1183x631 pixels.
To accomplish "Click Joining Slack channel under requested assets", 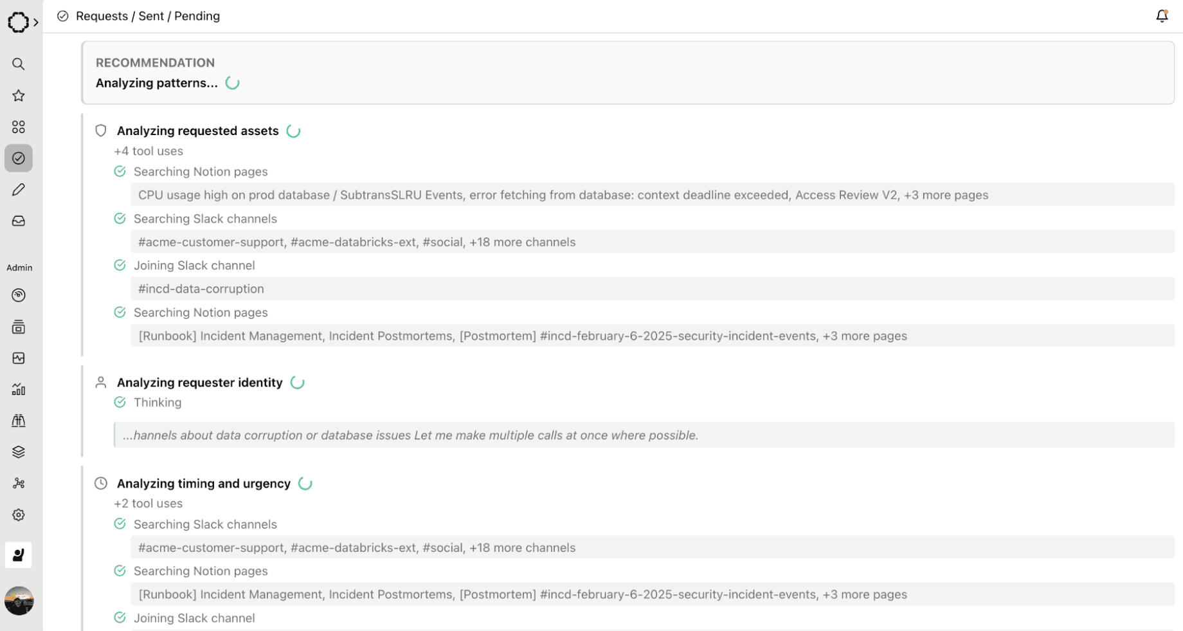I will [194, 265].
